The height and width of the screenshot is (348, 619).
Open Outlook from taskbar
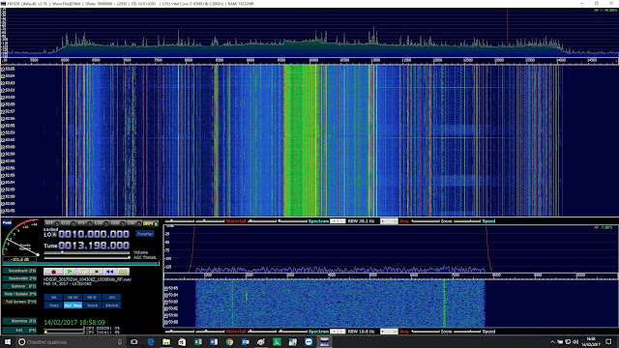coord(245,341)
